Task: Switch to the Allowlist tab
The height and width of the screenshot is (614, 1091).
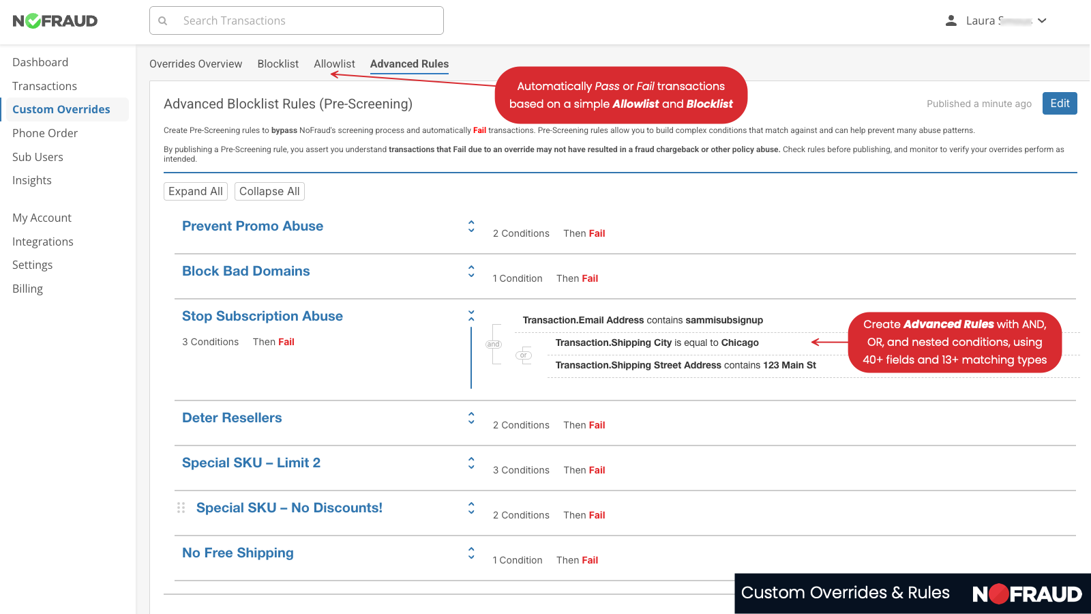Action: [x=334, y=63]
